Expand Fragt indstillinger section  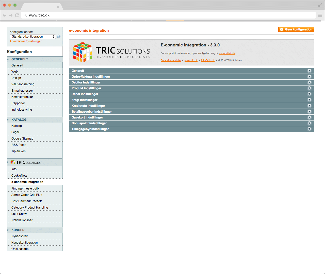point(192,100)
